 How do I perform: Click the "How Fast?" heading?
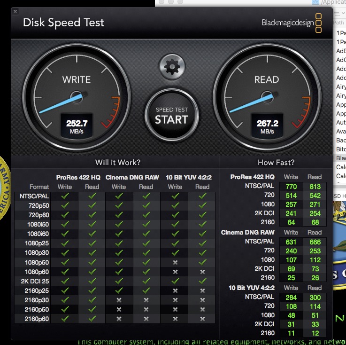click(276, 163)
